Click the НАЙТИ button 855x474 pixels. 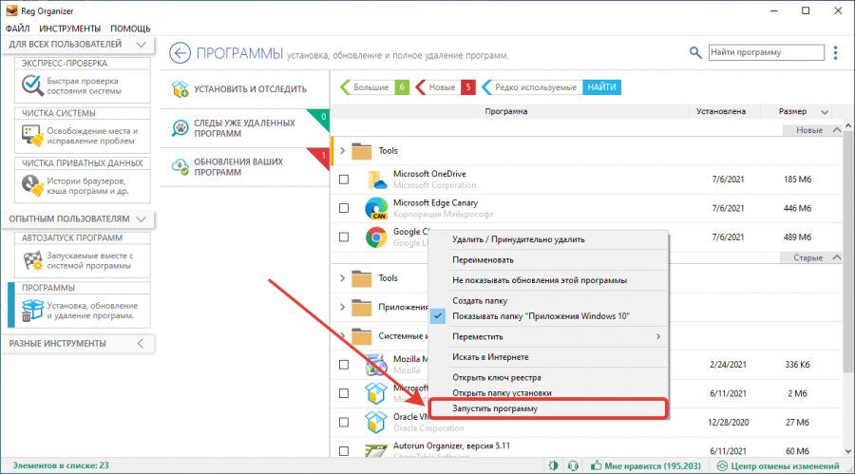(x=601, y=87)
